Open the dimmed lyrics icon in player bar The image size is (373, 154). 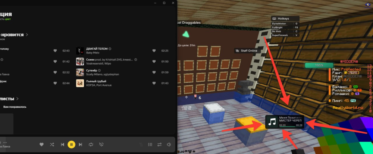tap(141, 144)
